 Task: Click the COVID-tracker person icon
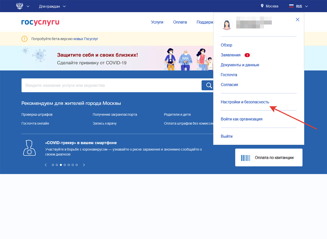click(x=29, y=148)
